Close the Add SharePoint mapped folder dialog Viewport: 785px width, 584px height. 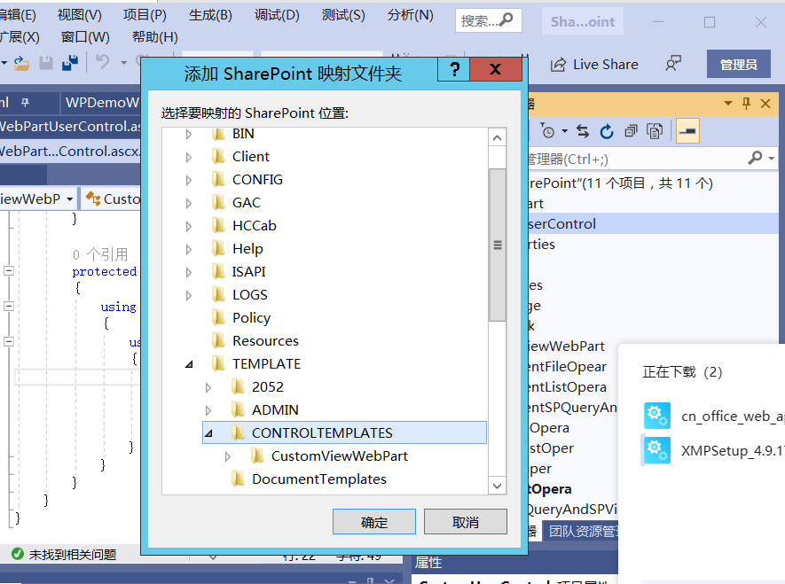pyautogui.click(x=496, y=69)
